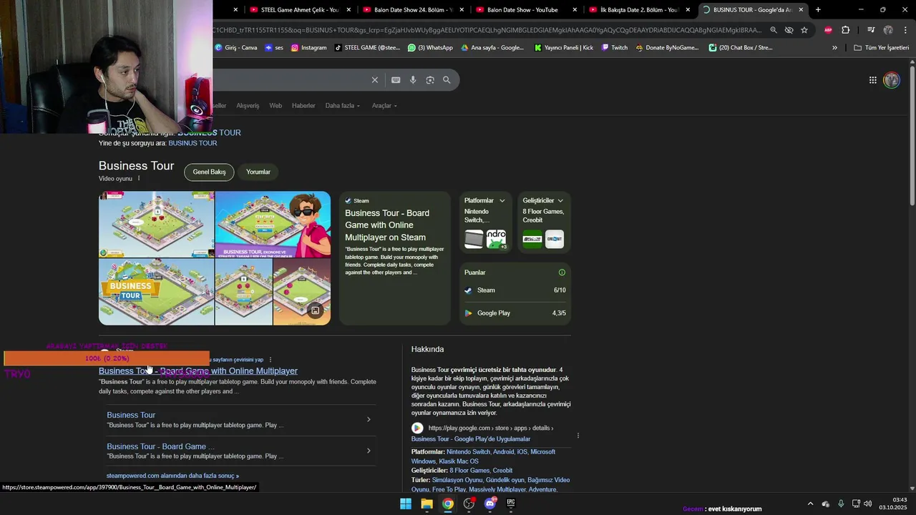
Task: Open the yellow Business Tour logo thumbnail
Action: (x=156, y=292)
